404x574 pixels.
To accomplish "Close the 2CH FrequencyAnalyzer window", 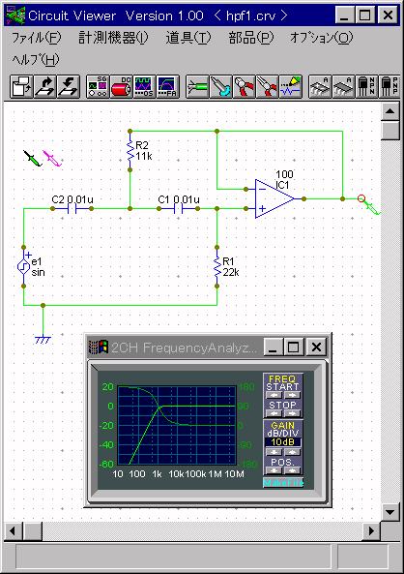I will point(316,347).
